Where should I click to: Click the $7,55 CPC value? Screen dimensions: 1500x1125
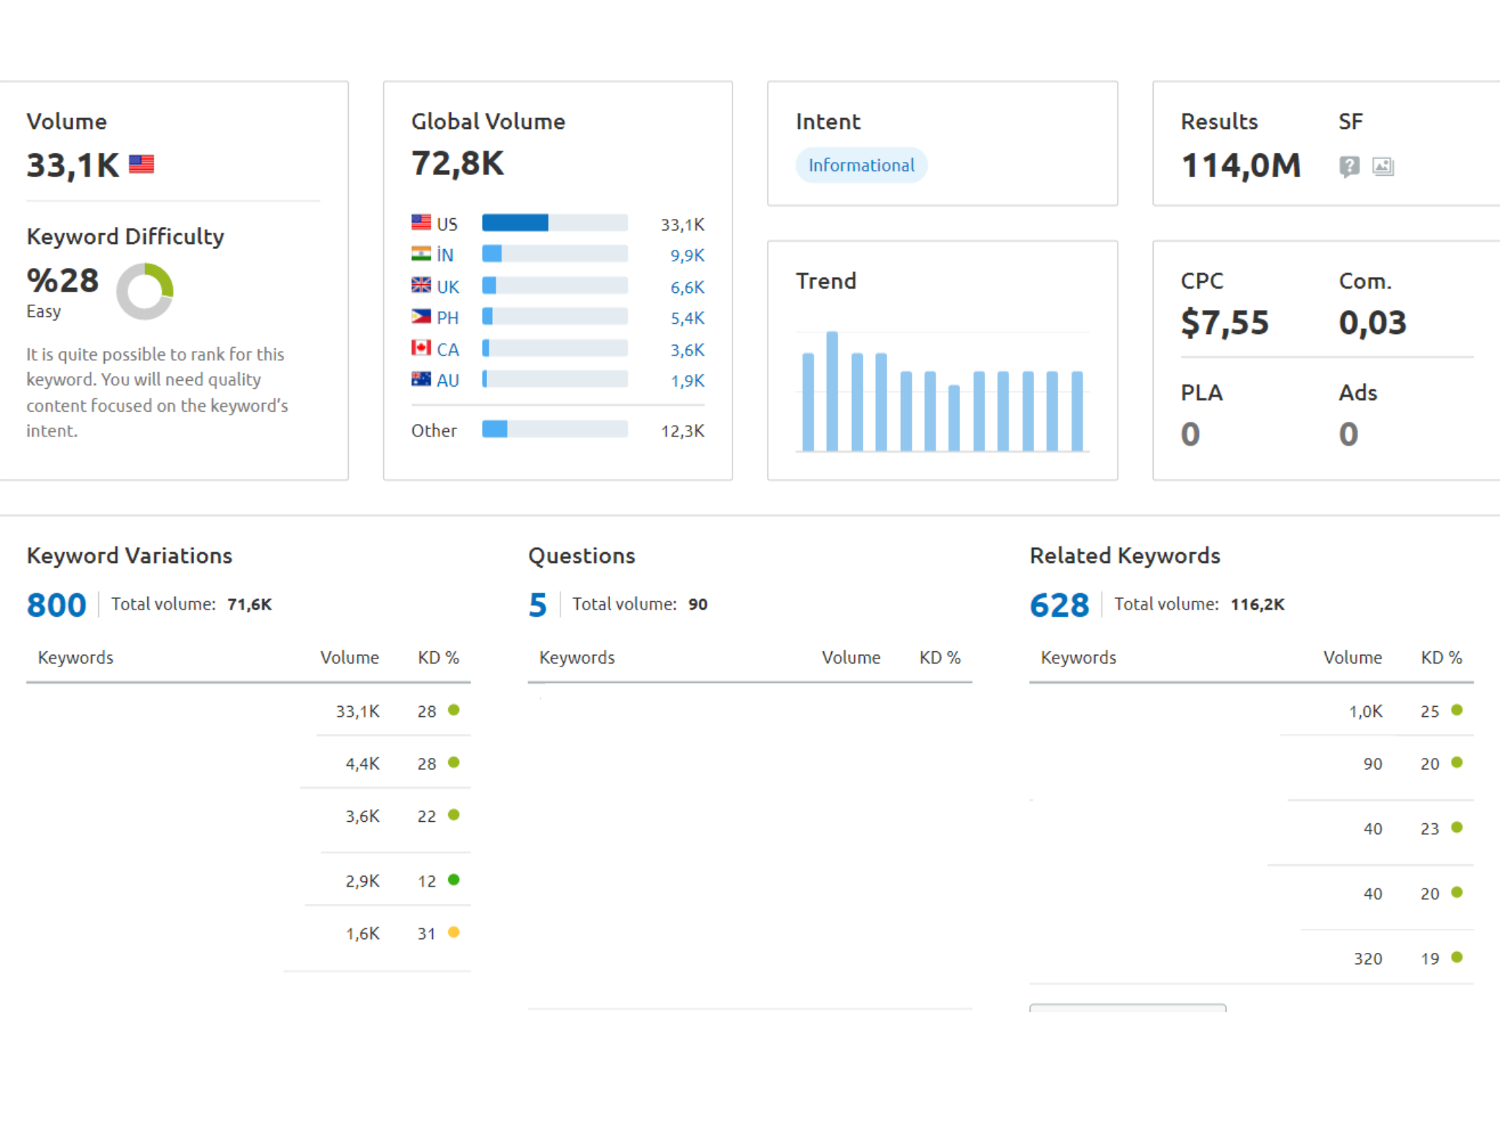click(x=1225, y=322)
